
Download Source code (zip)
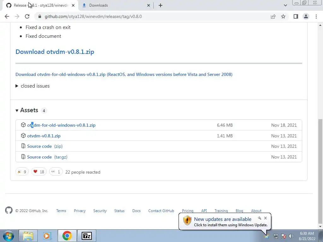click(x=45, y=146)
